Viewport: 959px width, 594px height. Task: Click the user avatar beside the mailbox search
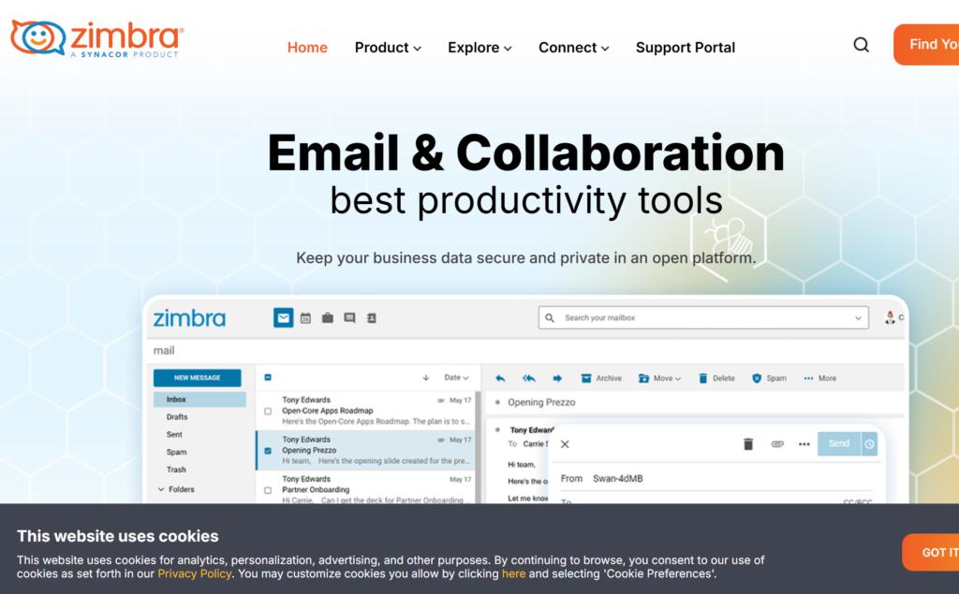[x=891, y=317]
